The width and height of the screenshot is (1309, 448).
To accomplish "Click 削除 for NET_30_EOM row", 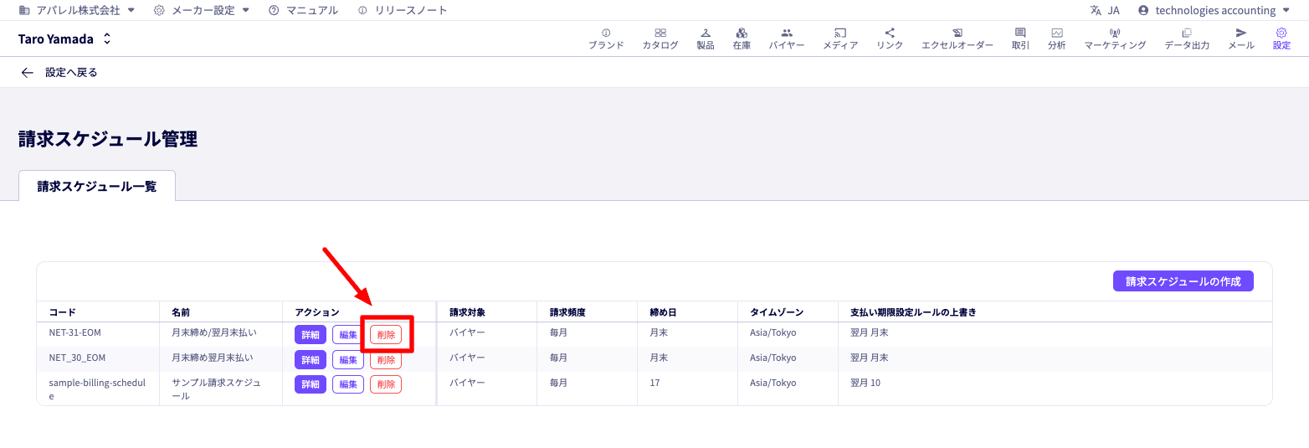I will pyautogui.click(x=386, y=360).
